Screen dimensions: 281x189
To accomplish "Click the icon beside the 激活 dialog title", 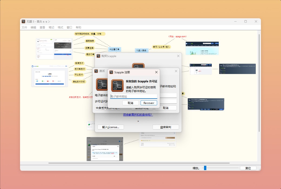I will click(x=96, y=71).
